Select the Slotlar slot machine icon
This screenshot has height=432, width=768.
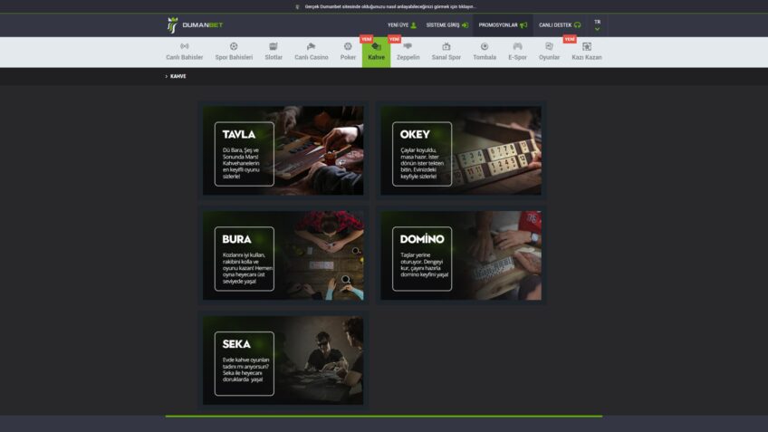(274, 46)
